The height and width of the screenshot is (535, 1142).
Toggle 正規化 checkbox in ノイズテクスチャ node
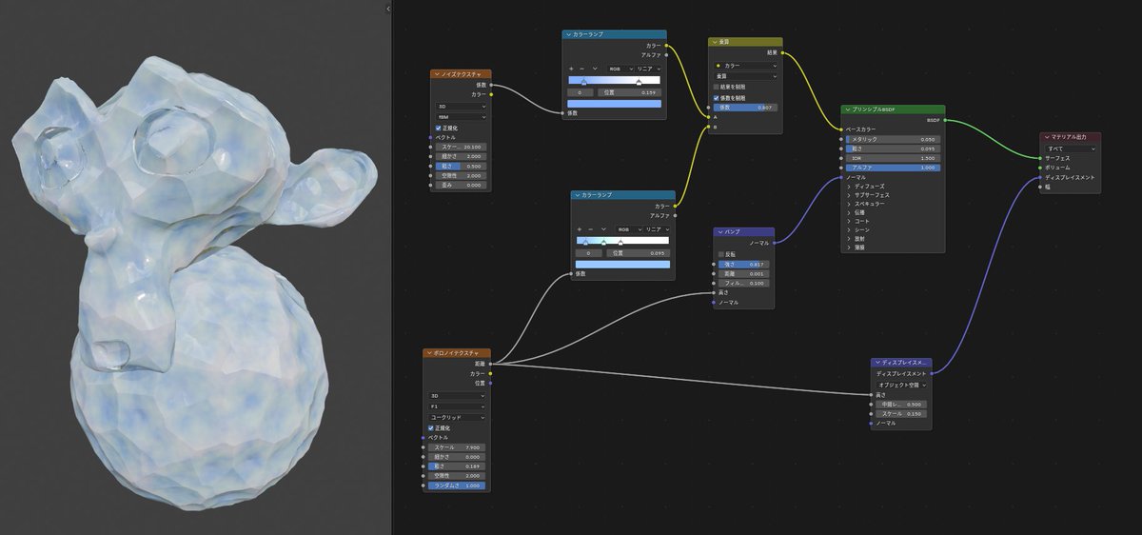439,128
